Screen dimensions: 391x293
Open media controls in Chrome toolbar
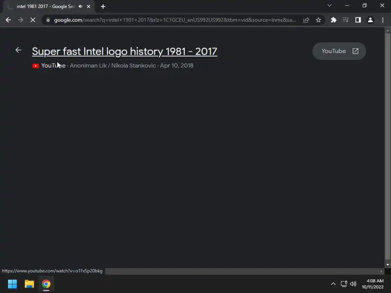point(346,20)
